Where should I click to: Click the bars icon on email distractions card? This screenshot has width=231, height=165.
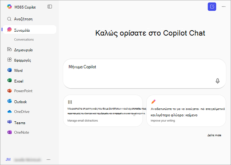pos(70,102)
